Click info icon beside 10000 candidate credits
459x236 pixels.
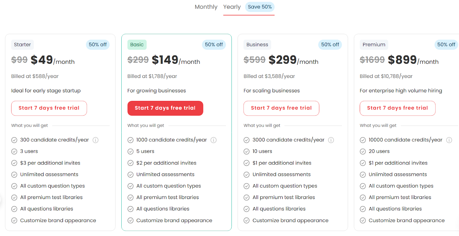[449, 140]
